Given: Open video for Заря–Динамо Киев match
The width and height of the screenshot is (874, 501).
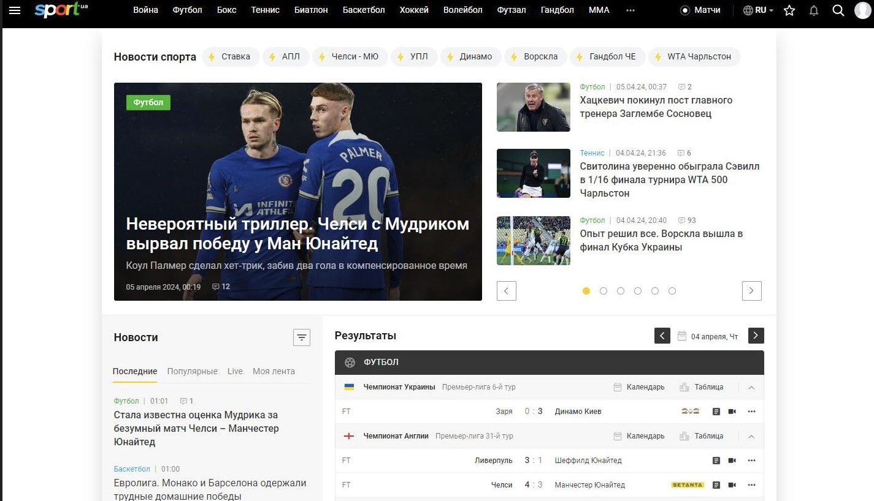Looking at the screenshot, I should coord(732,412).
